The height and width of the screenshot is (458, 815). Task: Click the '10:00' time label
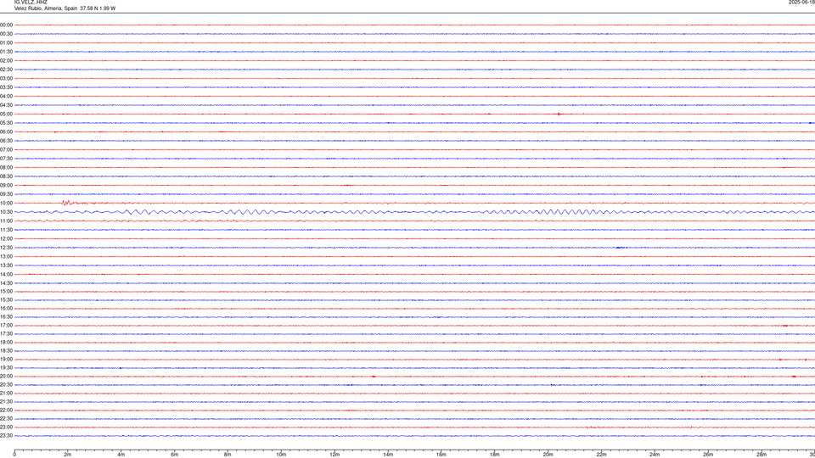6,204
